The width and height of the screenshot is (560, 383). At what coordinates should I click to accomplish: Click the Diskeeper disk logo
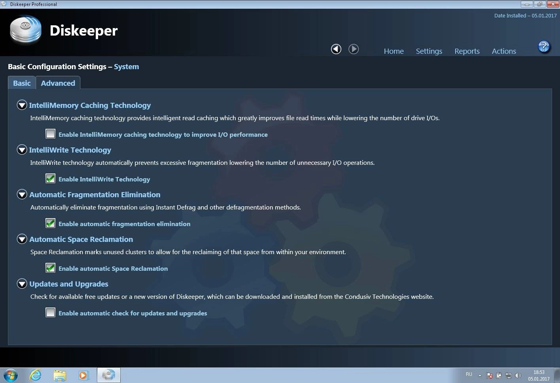(26, 30)
